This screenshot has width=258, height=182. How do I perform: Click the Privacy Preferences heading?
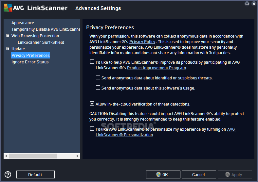(110, 27)
